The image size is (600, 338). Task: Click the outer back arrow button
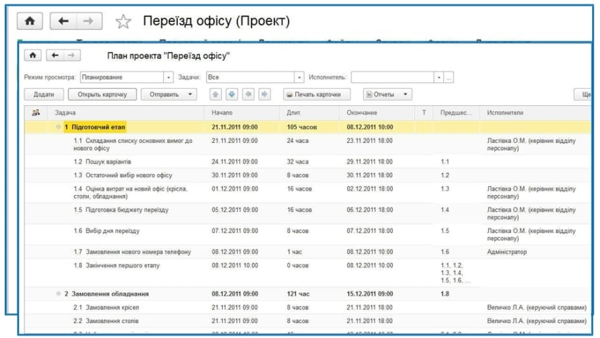point(63,21)
